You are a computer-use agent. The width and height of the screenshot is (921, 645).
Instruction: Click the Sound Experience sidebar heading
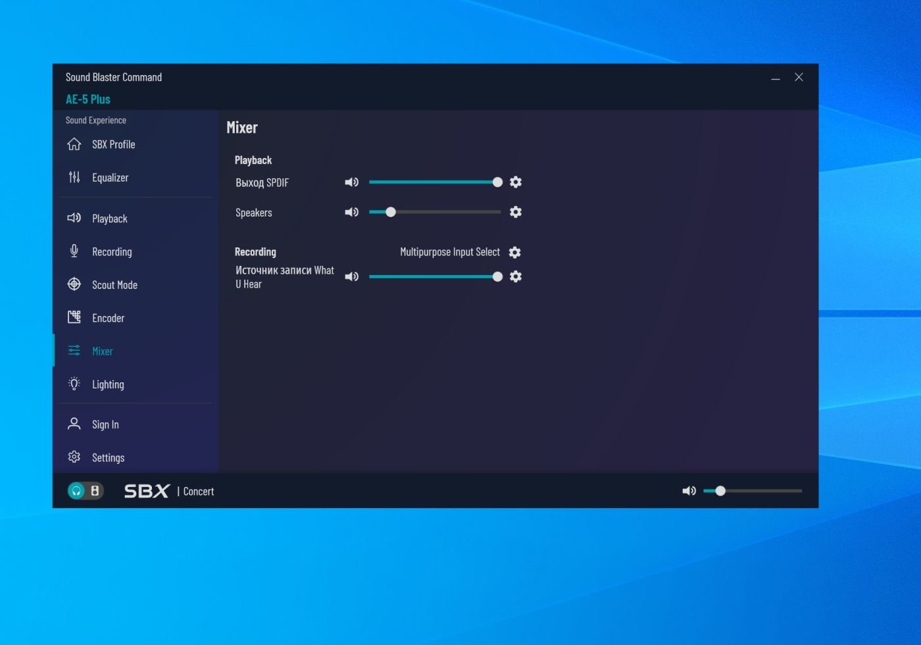tap(96, 120)
